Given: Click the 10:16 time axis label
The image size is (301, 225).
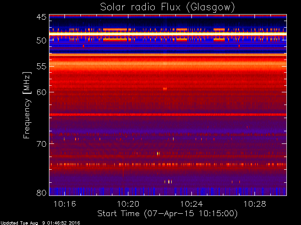Looking at the screenshot, I should tap(65, 204).
